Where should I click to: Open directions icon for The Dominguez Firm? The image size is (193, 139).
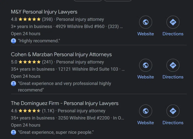tap(173, 111)
